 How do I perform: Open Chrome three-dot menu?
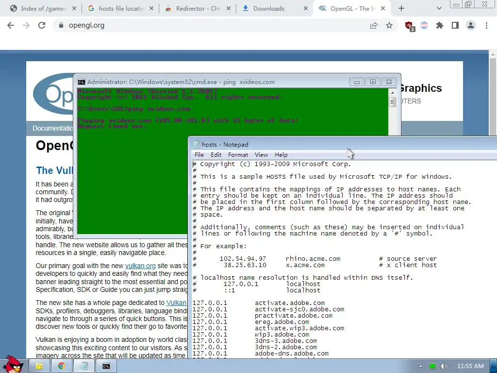[486, 25]
